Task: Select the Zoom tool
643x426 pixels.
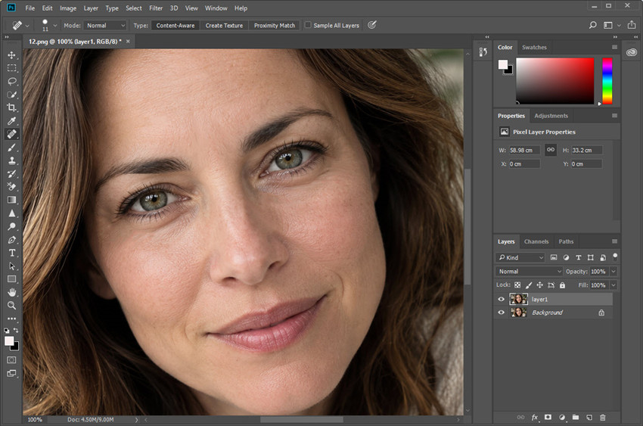Action: [x=11, y=305]
